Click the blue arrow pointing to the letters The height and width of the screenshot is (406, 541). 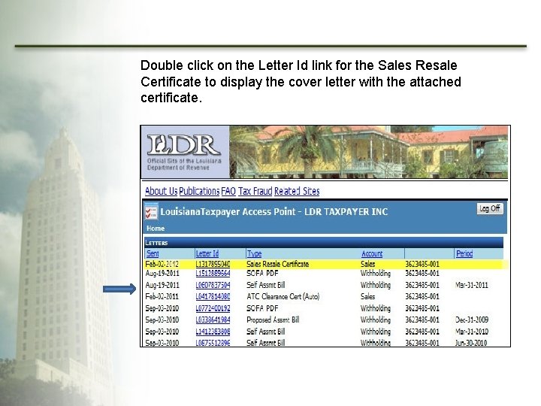point(119,289)
